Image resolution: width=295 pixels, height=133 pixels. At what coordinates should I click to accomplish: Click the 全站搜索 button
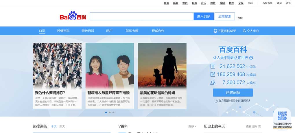(x=224, y=16)
